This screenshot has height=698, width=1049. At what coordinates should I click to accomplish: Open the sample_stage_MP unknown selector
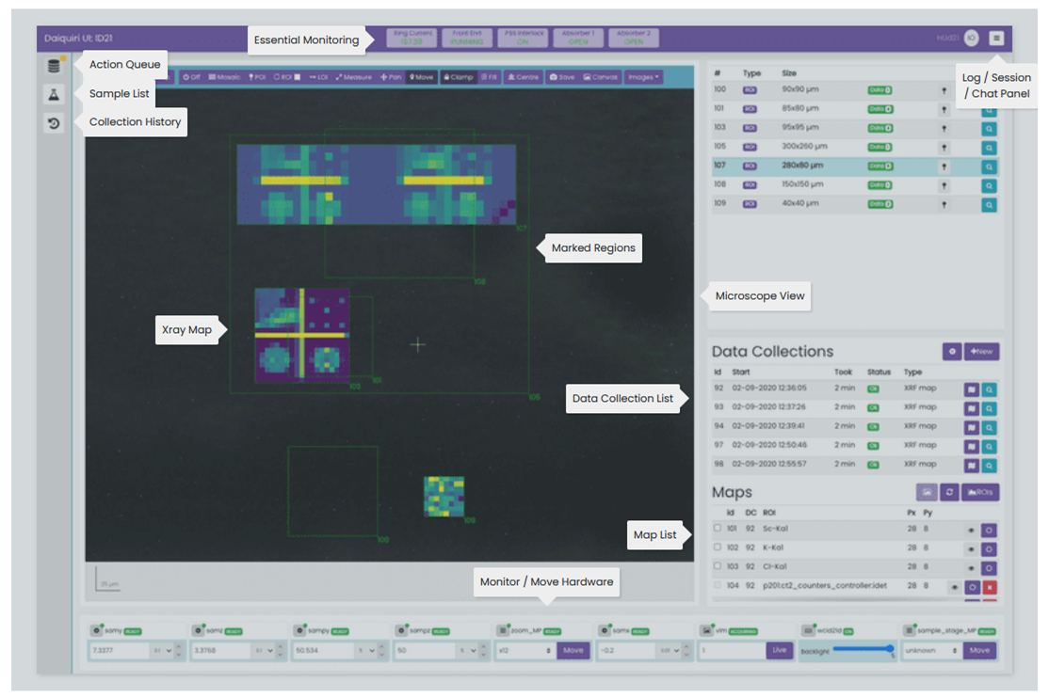pos(932,651)
